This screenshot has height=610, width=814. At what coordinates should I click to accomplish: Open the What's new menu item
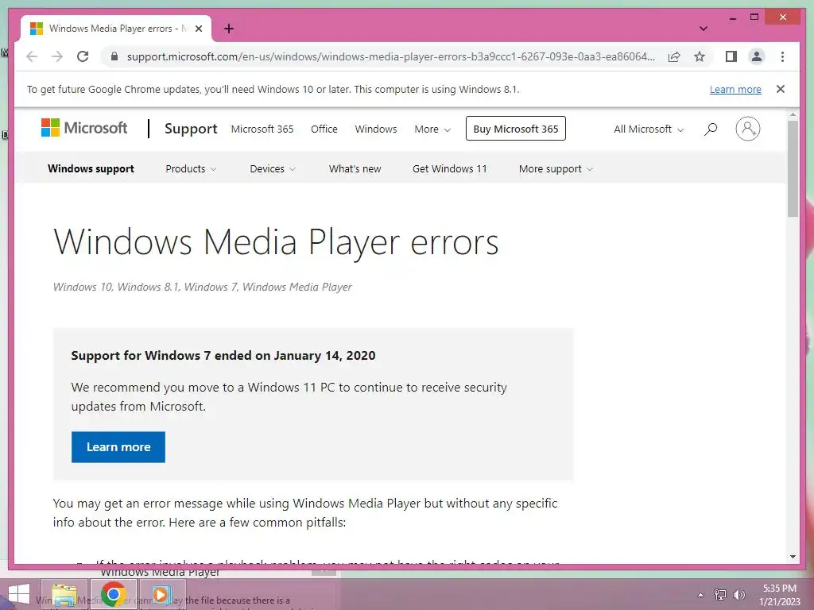[355, 168]
